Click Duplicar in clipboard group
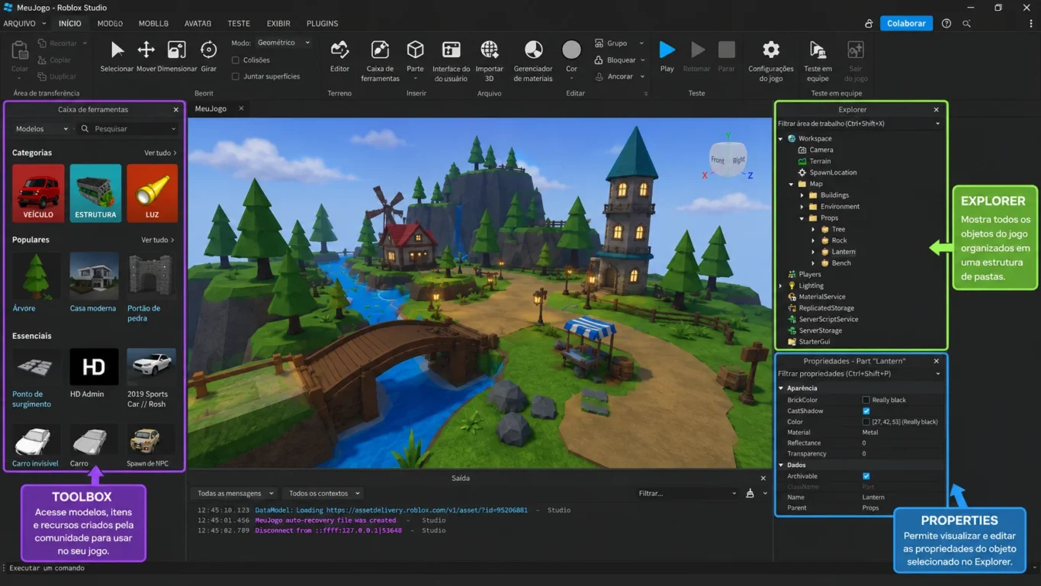 click(x=57, y=76)
